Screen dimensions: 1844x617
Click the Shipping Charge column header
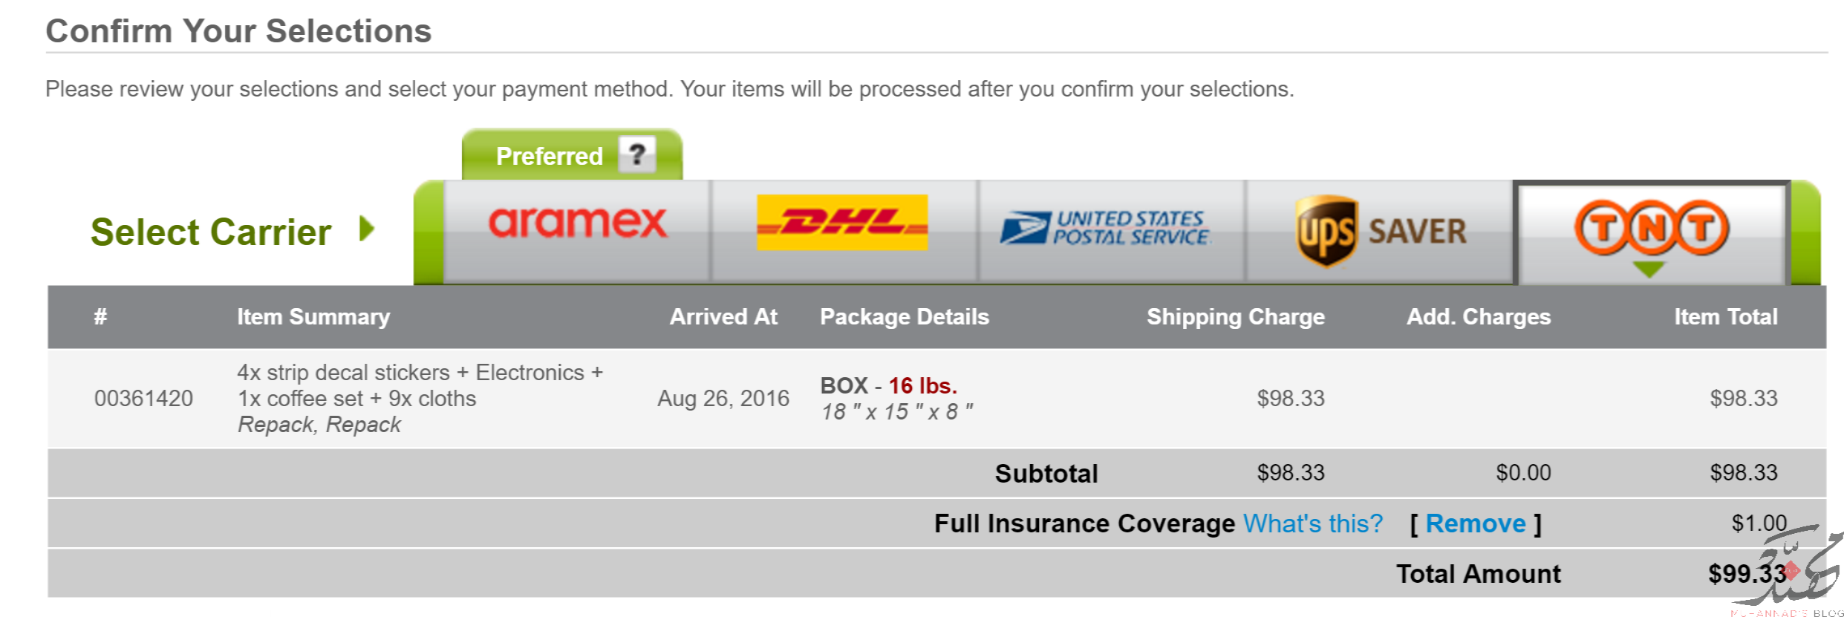point(1236,317)
